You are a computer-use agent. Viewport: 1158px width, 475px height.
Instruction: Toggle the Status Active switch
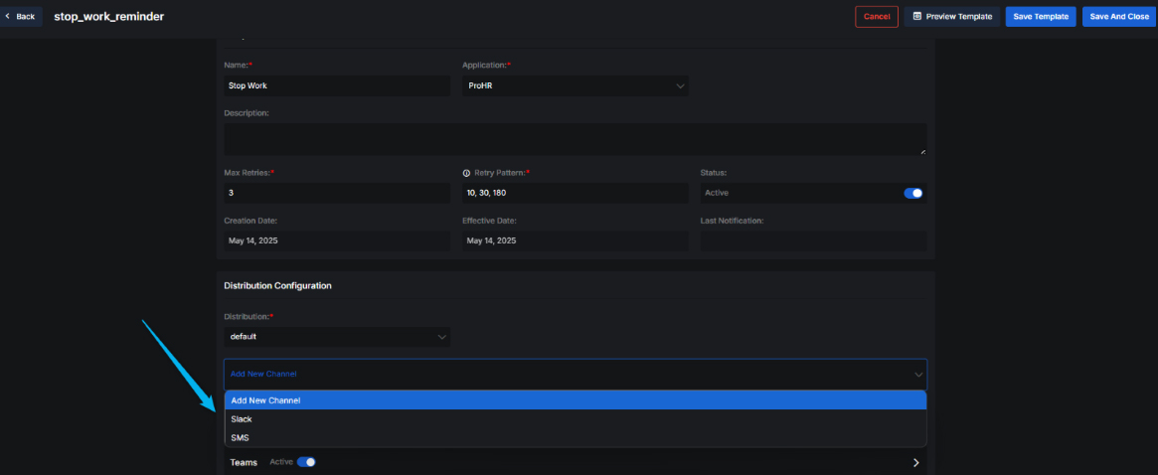point(912,193)
